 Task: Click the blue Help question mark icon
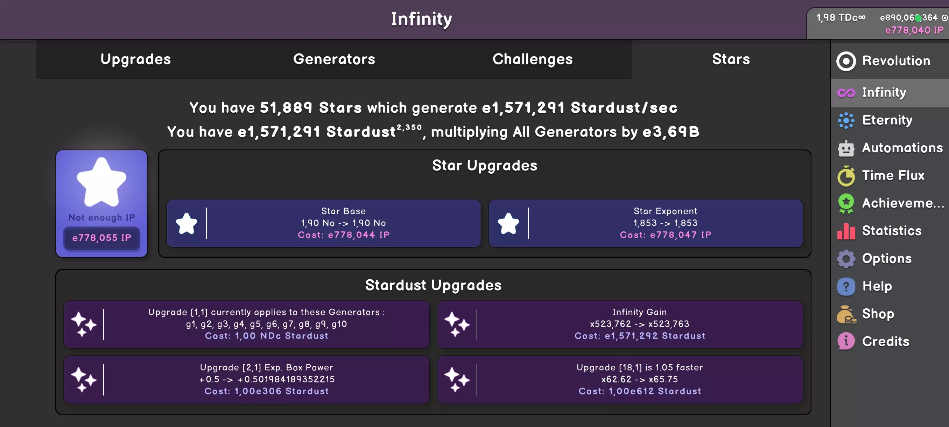pyautogui.click(x=846, y=286)
